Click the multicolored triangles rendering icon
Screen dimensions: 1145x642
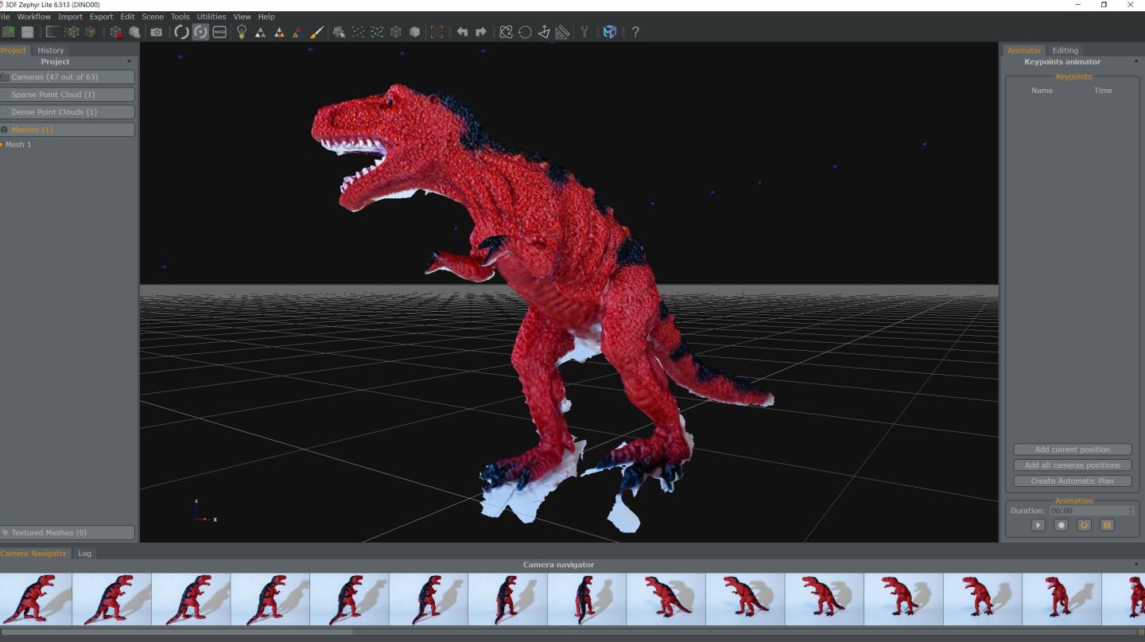297,32
